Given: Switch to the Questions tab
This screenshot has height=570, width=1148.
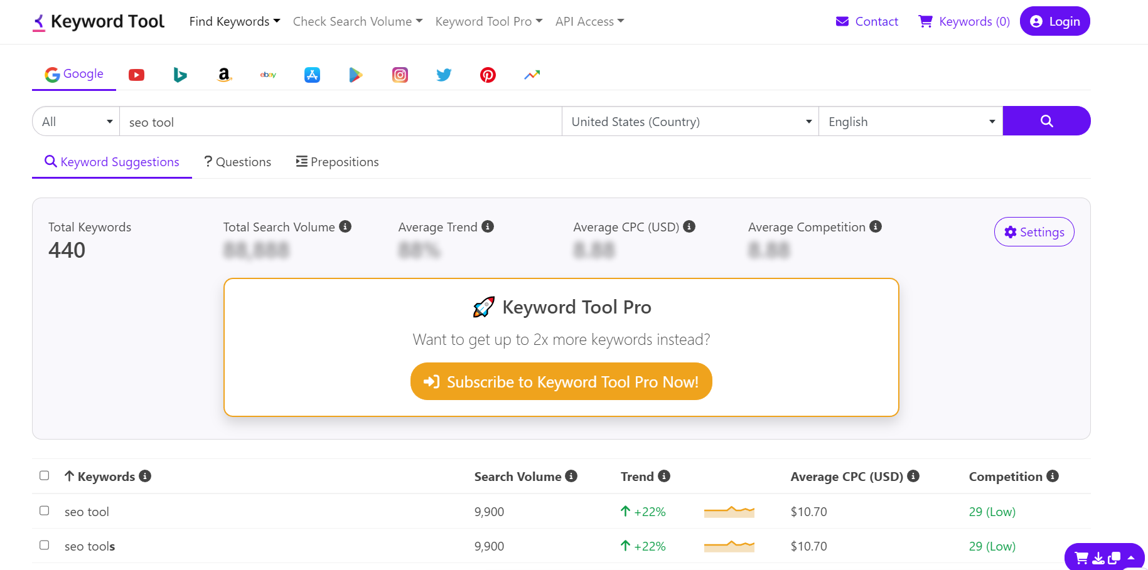Looking at the screenshot, I should pyautogui.click(x=238, y=162).
